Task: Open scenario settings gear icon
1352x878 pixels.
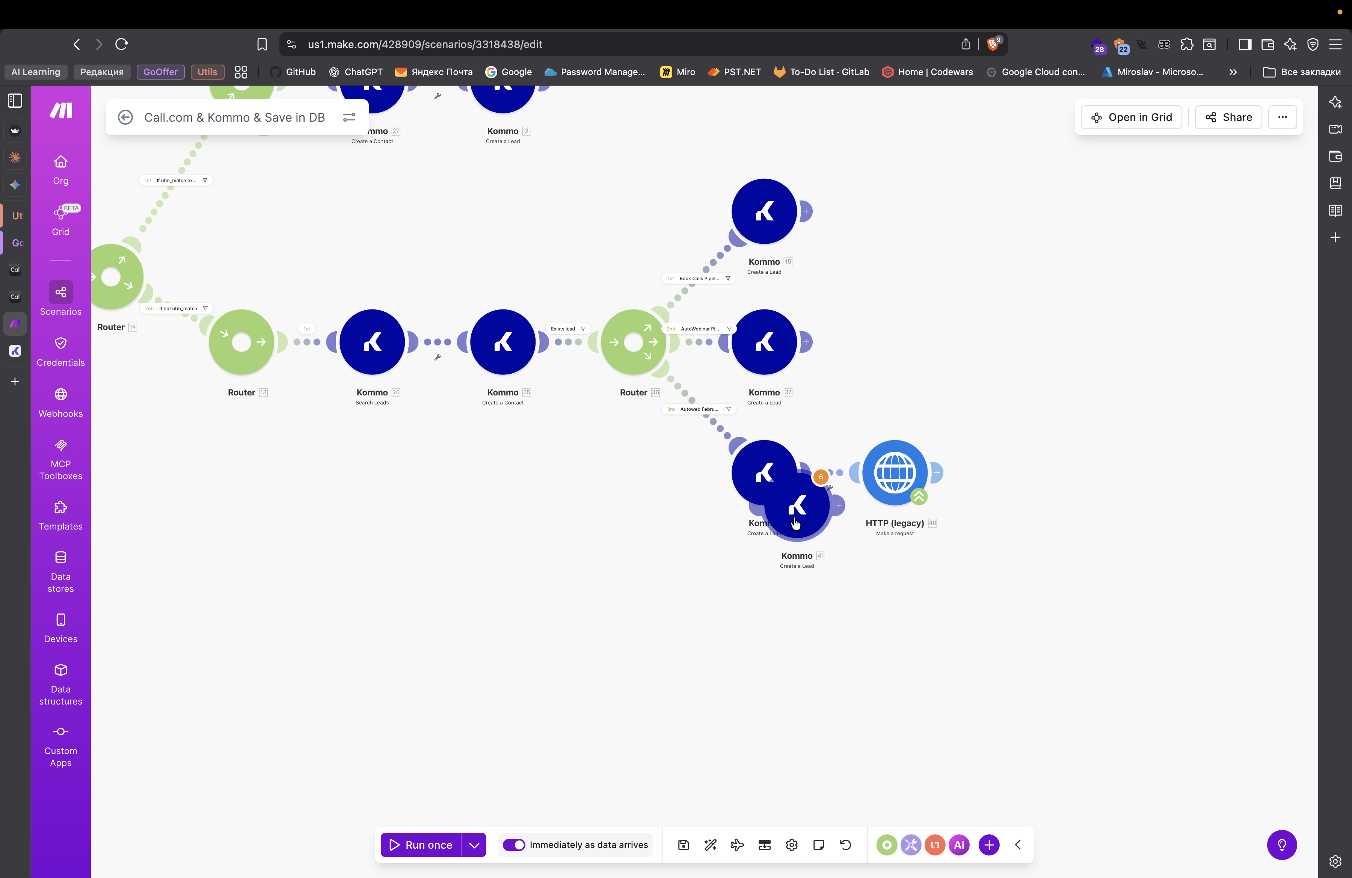Action: point(791,845)
